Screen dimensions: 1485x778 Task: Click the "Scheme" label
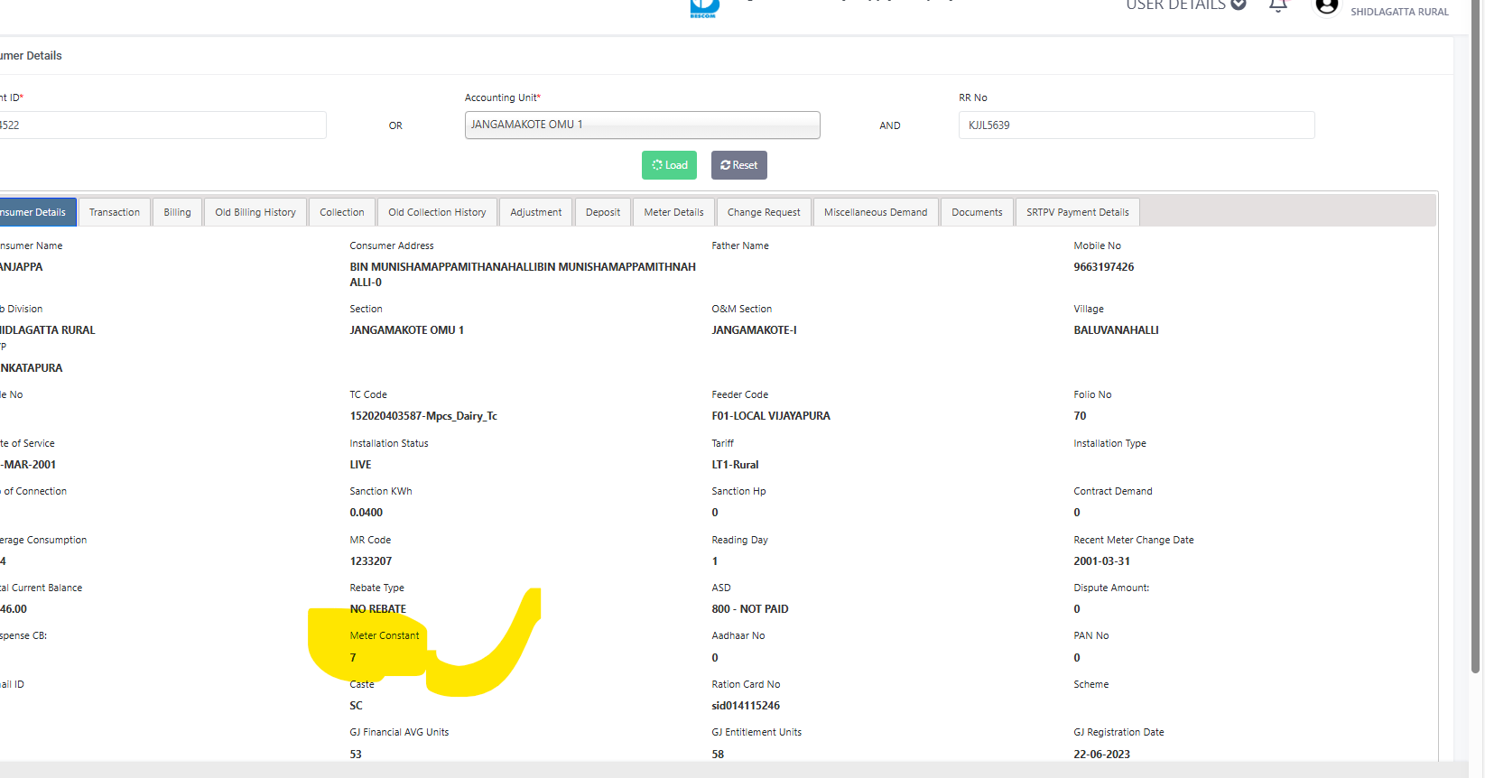1091,684
